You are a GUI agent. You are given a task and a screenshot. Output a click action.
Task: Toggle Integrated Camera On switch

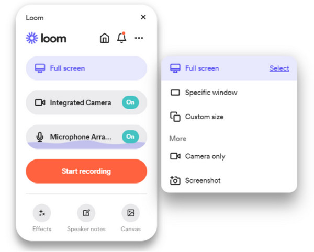click(x=130, y=102)
